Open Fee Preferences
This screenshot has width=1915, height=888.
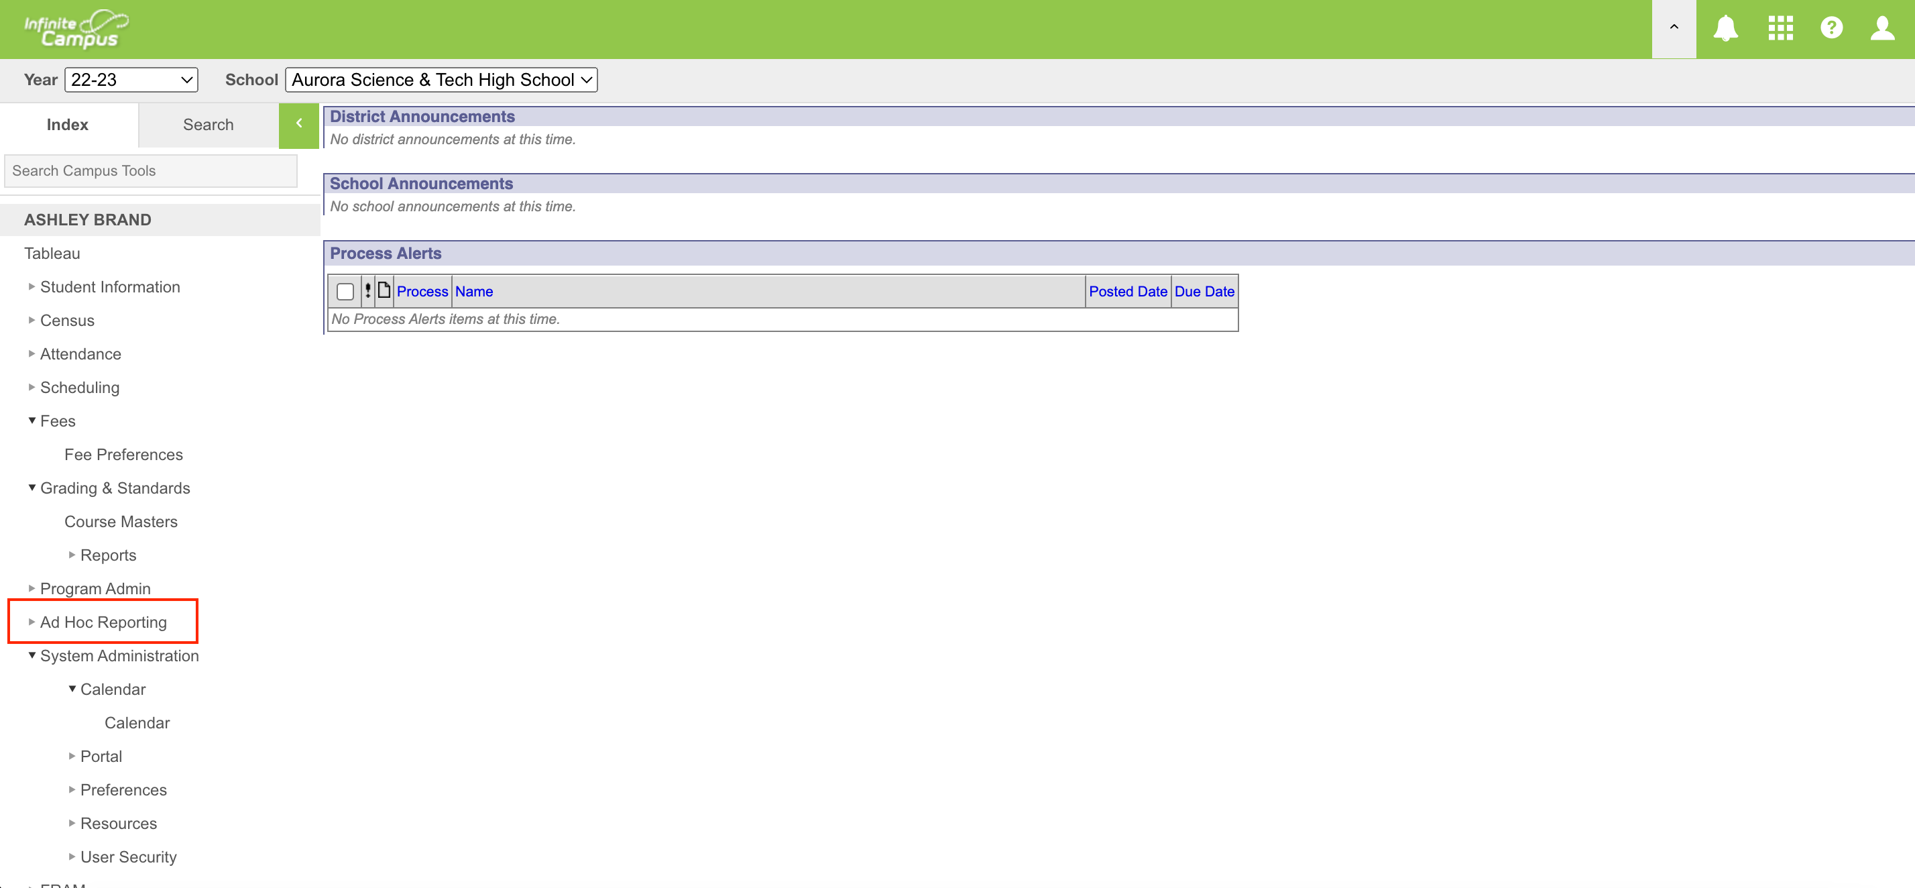coord(123,455)
